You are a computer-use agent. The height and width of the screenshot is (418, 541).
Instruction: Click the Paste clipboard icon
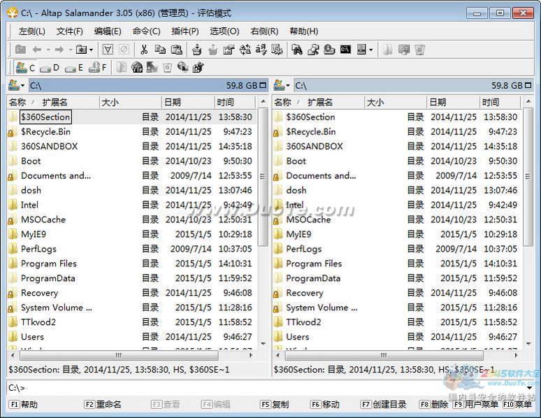click(176, 50)
